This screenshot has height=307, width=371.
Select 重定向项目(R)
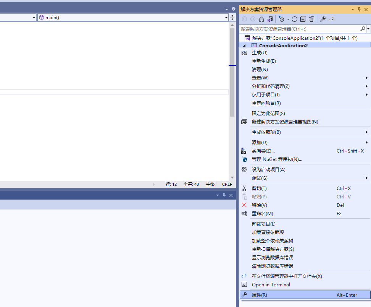point(305,103)
